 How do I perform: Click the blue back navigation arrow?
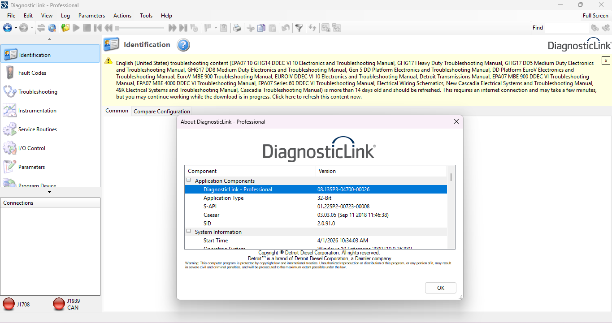8,28
